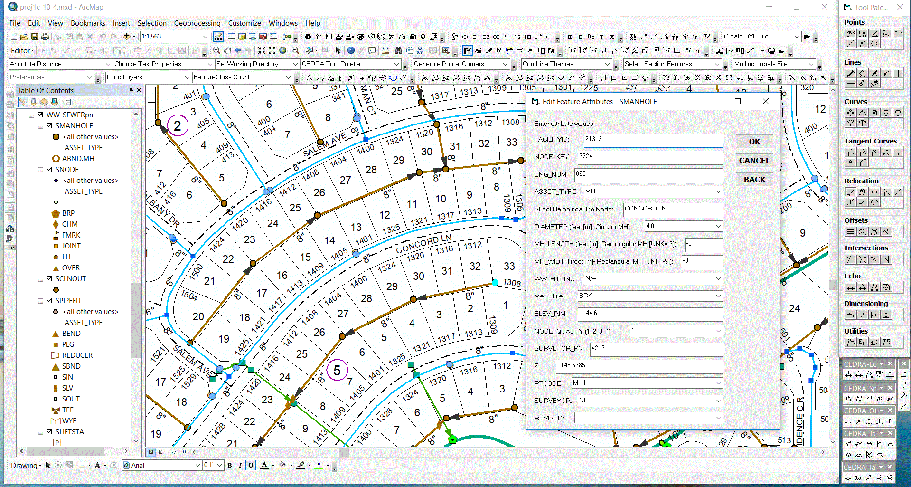Collapse the WW_SEWERpn group

coord(31,115)
